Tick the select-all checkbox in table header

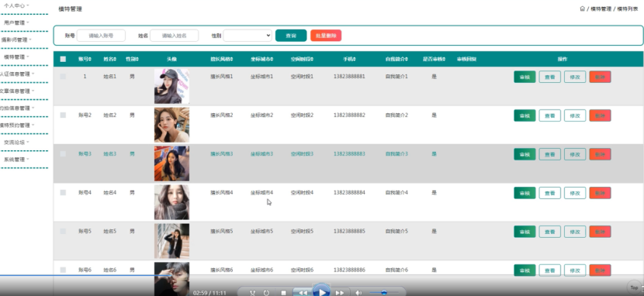tap(63, 59)
